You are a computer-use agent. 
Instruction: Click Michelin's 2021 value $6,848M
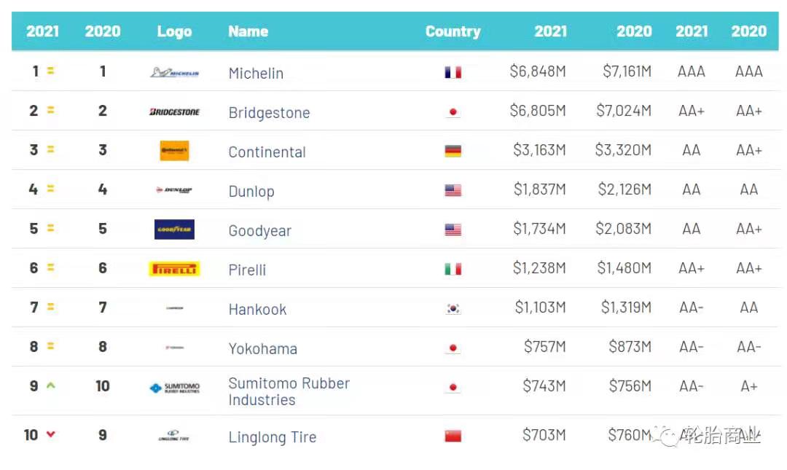pos(538,72)
